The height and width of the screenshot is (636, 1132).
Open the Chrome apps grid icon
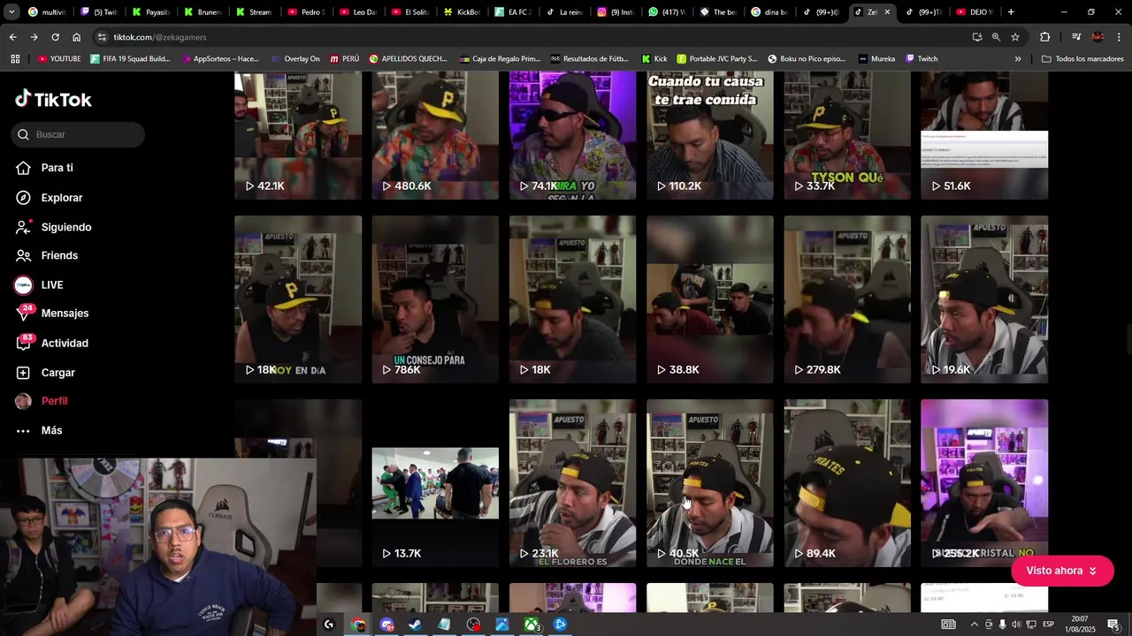pos(15,59)
